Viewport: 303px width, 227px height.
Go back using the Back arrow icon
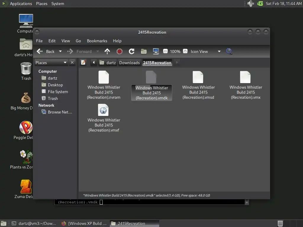pyautogui.click(x=40, y=51)
